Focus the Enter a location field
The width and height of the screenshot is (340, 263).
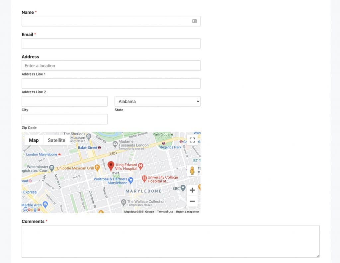click(x=111, y=65)
